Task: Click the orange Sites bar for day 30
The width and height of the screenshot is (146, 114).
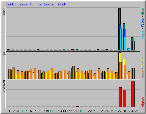Action: click(x=133, y=73)
